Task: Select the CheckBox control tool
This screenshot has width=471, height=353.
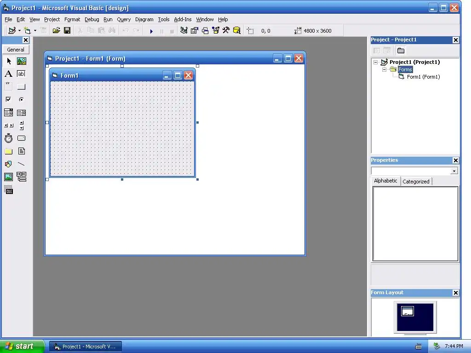Action: tap(9, 99)
